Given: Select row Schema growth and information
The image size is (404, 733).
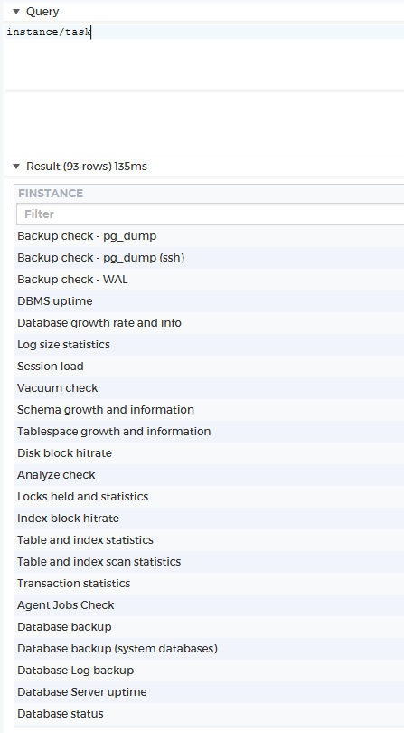Looking at the screenshot, I should point(210,410).
